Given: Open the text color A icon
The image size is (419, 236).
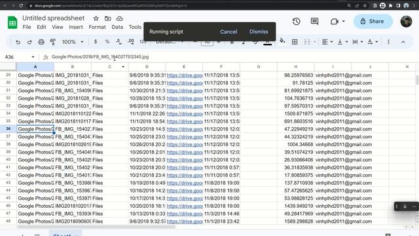Looking at the screenshot, I should tap(267, 42).
